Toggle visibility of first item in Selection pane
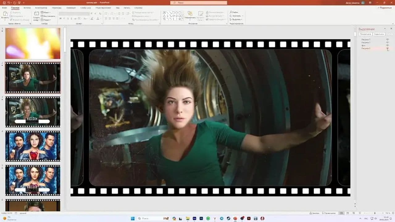This screenshot has height=222, width=395. coord(388,40)
